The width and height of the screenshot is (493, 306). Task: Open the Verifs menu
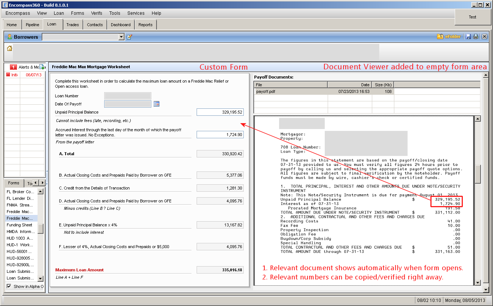point(97,13)
